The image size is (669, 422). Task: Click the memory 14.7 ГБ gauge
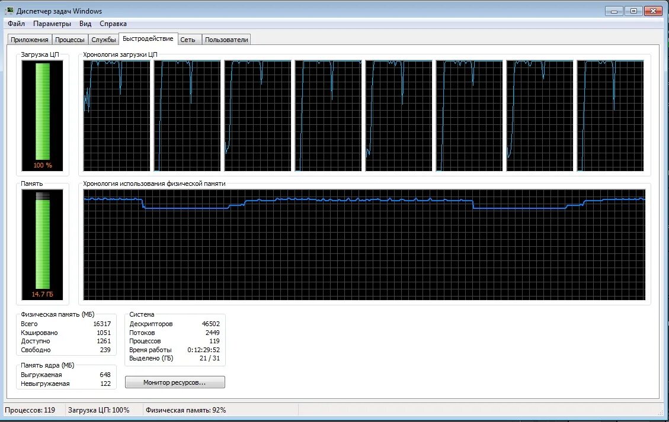42,244
